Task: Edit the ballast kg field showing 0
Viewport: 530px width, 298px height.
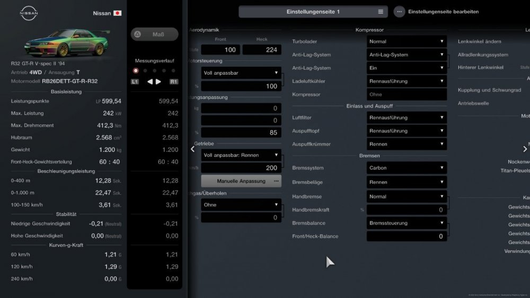Action: (x=241, y=108)
